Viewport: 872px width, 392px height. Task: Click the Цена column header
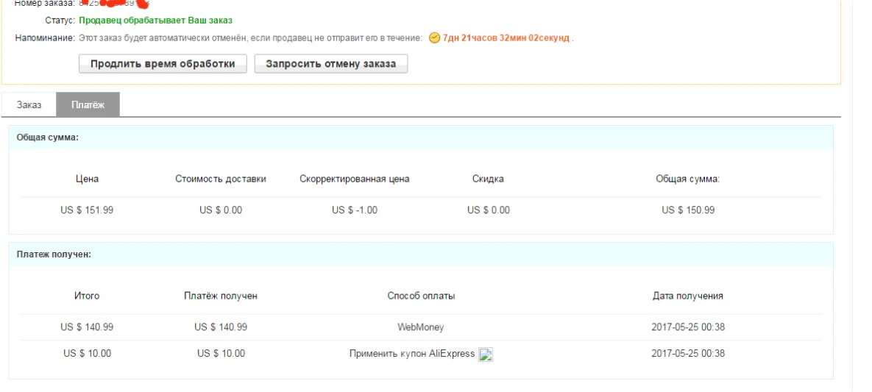pos(88,179)
